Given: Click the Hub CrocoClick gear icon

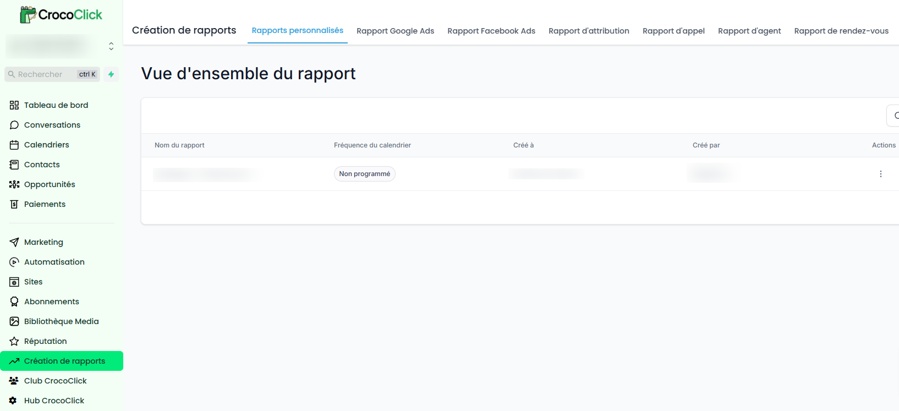Looking at the screenshot, I should click(x=13, y=401).
